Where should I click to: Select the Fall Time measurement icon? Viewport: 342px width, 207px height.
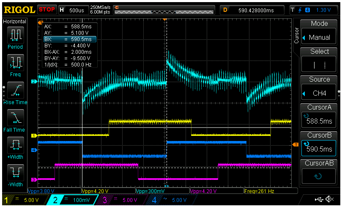pos(15,118)
